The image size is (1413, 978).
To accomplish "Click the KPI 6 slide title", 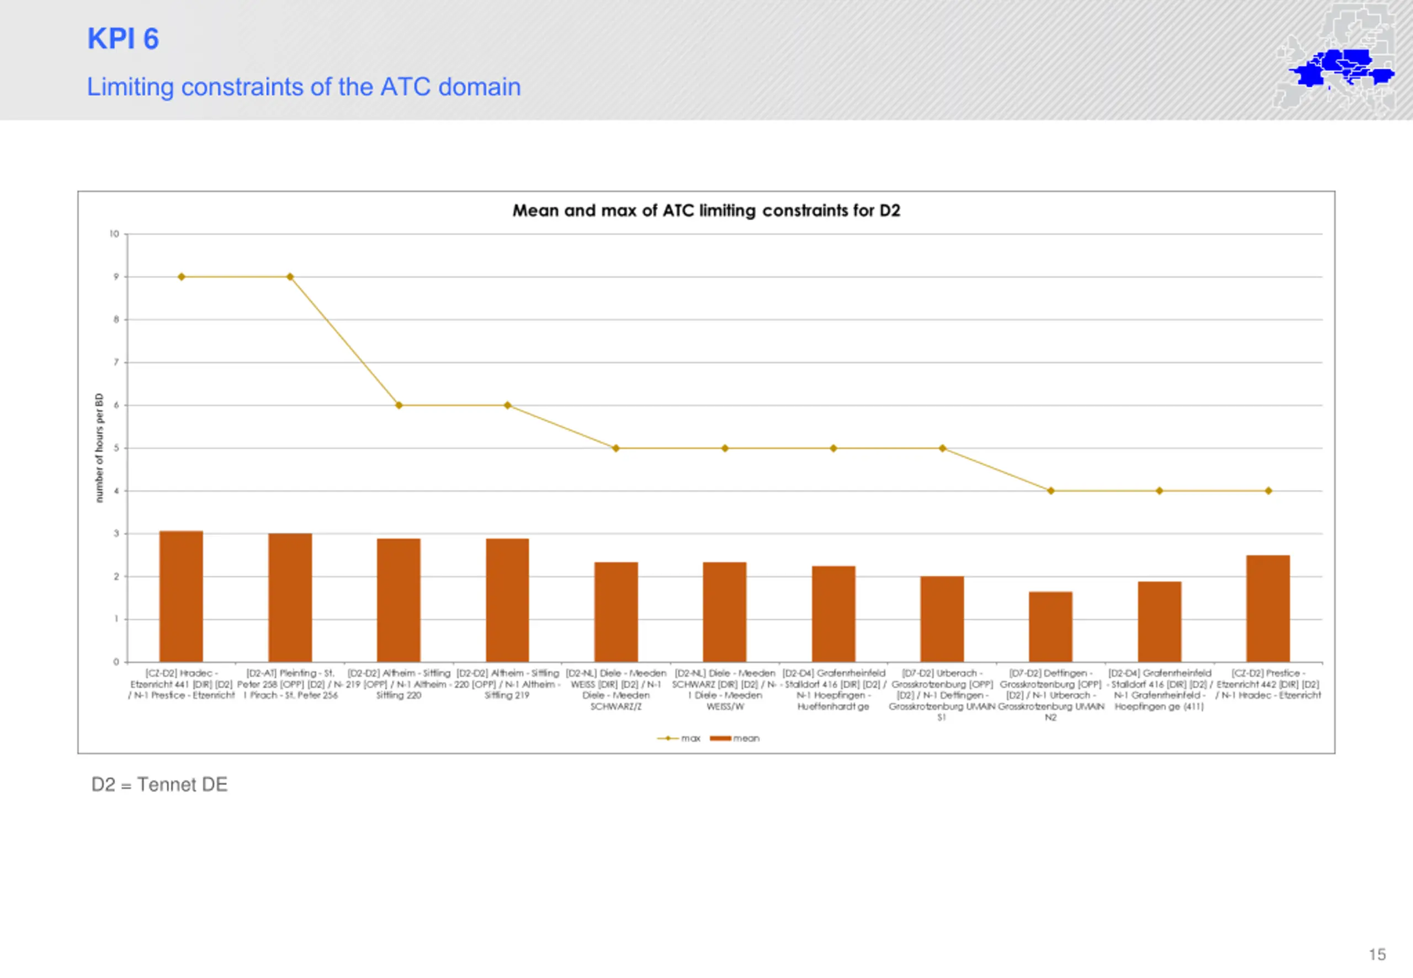I will tap(123, 39).
